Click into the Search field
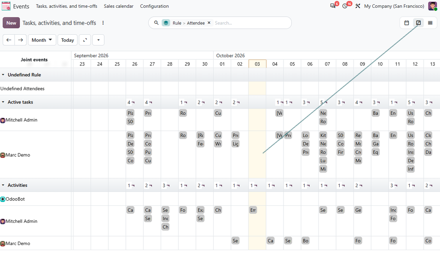This screenshot has width=440, height=275. 251,23
